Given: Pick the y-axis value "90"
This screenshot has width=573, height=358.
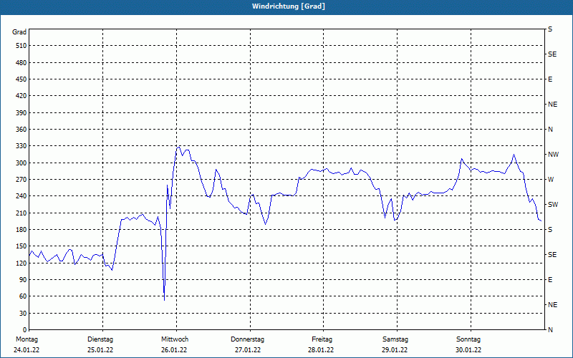Looking at the screenshot, I should pos(23,280).
